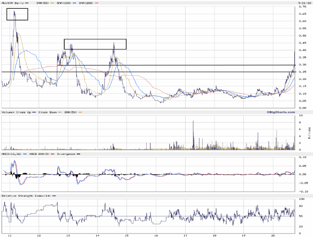Image resolution: width=313 pixels, height=238 pixels.
Task: Click the rectangle around the 2011 price peak
Action: [17, 14]
